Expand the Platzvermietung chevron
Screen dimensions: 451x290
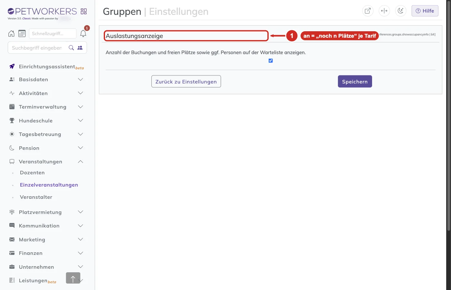[81, 212]
